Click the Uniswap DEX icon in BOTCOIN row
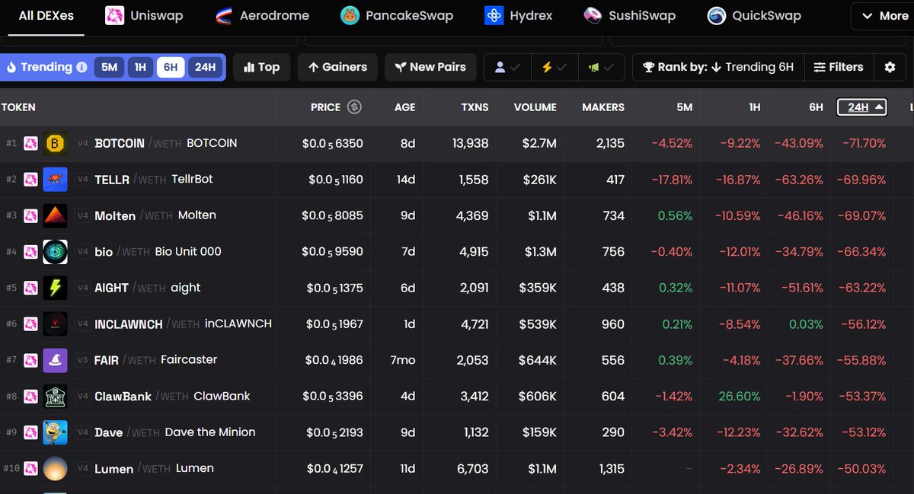 point(30,143)
